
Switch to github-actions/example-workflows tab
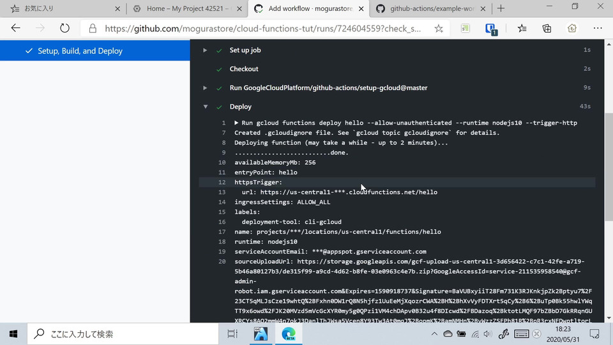430,8
